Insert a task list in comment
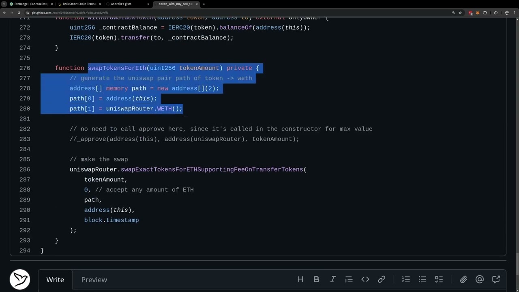 439,279
